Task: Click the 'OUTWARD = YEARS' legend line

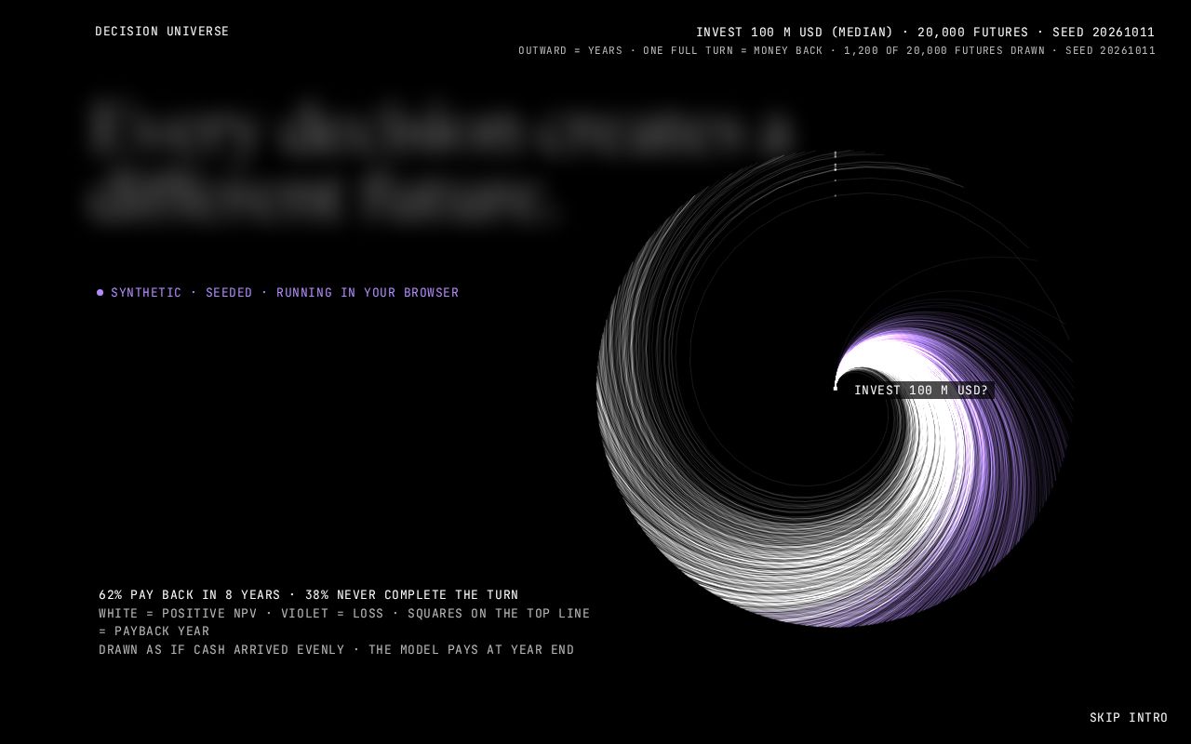Action: click(836, 51)
